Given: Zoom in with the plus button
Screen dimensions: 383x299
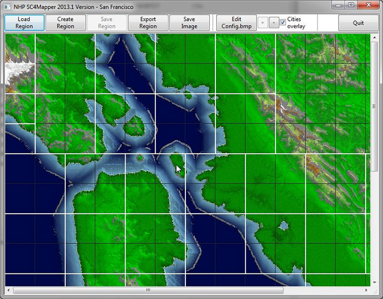Looking at the screenshot, I should pos(262,22).
